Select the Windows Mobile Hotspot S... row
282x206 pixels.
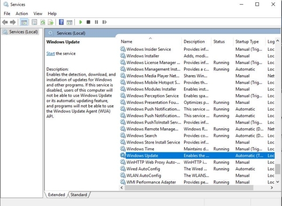pos(197,82)
